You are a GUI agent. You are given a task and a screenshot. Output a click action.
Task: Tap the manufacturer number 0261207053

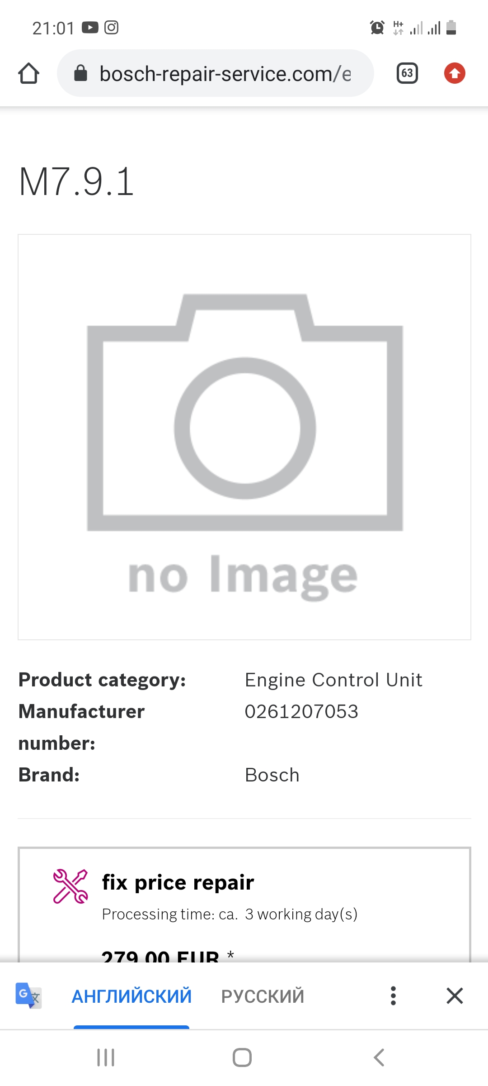click(301, 711)
